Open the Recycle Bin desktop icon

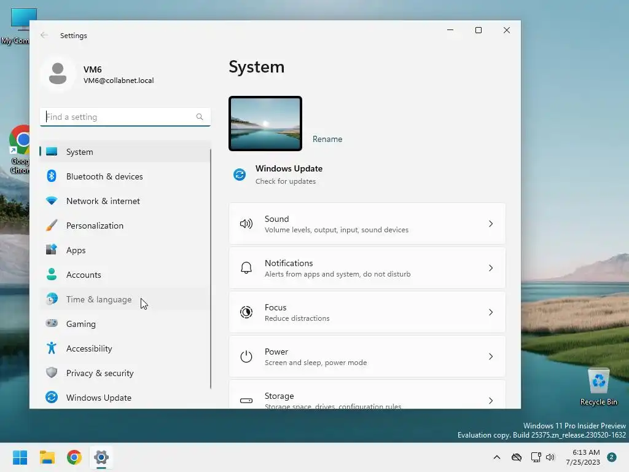point(598,386)
